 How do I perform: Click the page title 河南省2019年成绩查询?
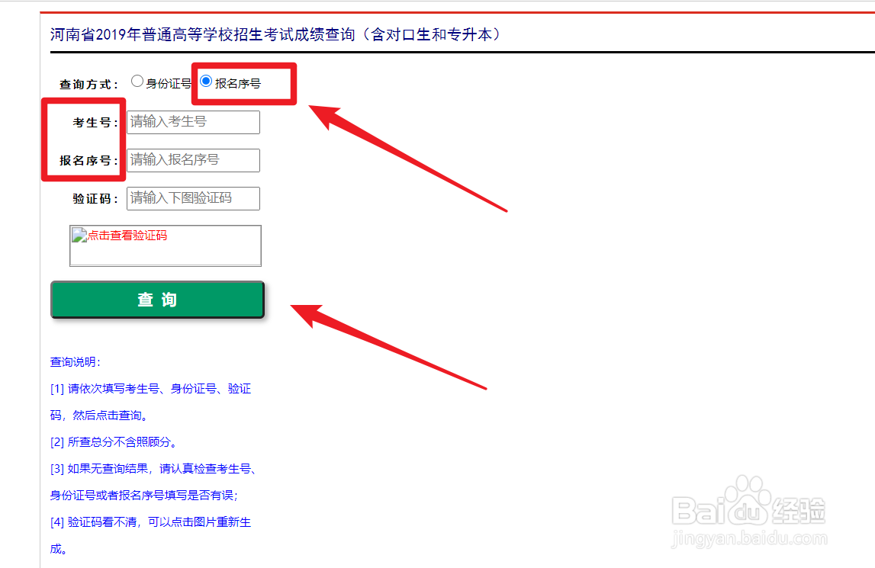pyautogui.click(x=275, y=34)
